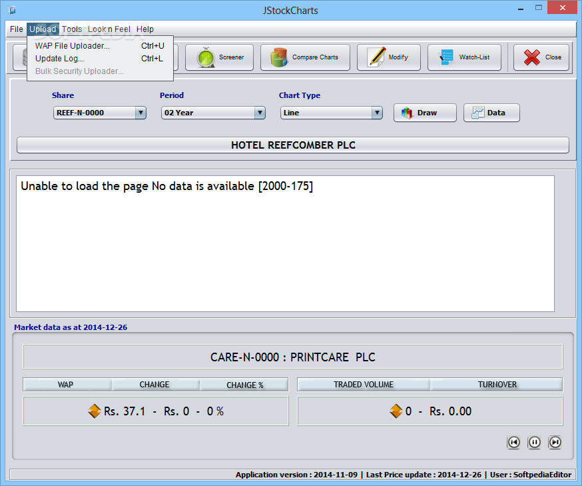Click the HOTEL REEFCOMBER PLC title bar
The width and height of the screenshot is (582, 486).
click(293, 145)
